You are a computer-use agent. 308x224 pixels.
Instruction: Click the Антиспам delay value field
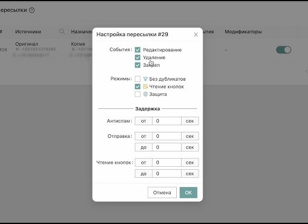pyautogui.click(x=167, y=121)
